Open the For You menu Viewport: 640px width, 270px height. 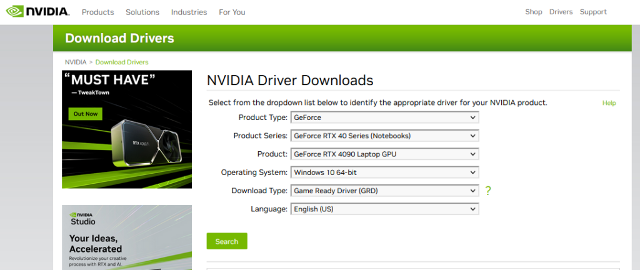click(232, 12)
